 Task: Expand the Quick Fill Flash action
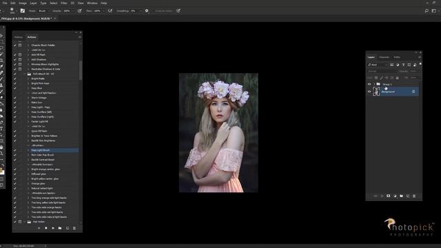coord(28,131)
